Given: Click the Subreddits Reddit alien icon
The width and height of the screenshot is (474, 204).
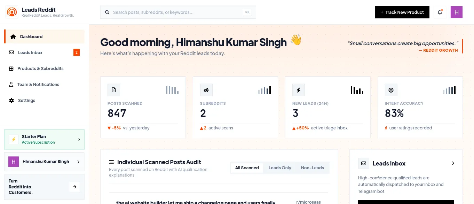Looking at the screenshot, I should [x=206, y=90].
